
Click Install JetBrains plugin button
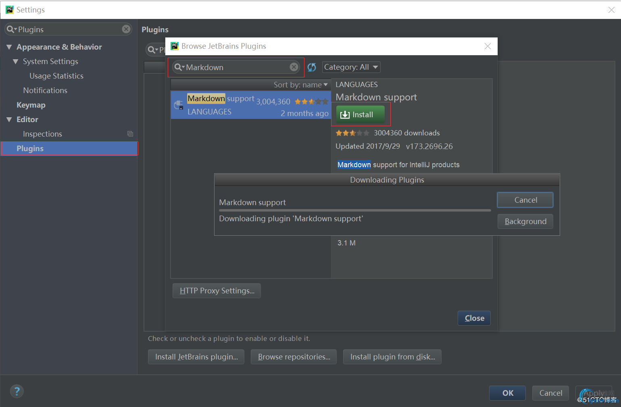tap(196, 357)
